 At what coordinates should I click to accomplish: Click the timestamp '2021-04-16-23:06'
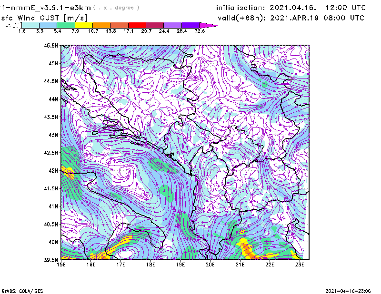[x=348, y=291]
